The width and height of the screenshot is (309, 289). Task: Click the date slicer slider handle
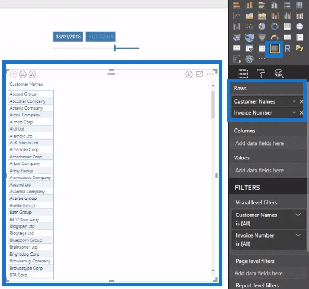coord(115,48)
